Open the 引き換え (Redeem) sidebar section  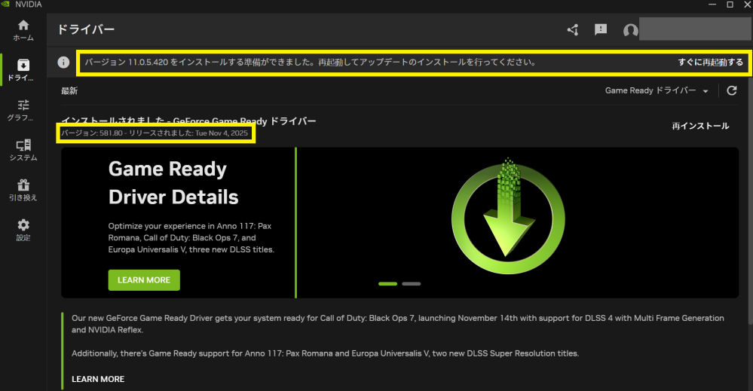point(23,190)
